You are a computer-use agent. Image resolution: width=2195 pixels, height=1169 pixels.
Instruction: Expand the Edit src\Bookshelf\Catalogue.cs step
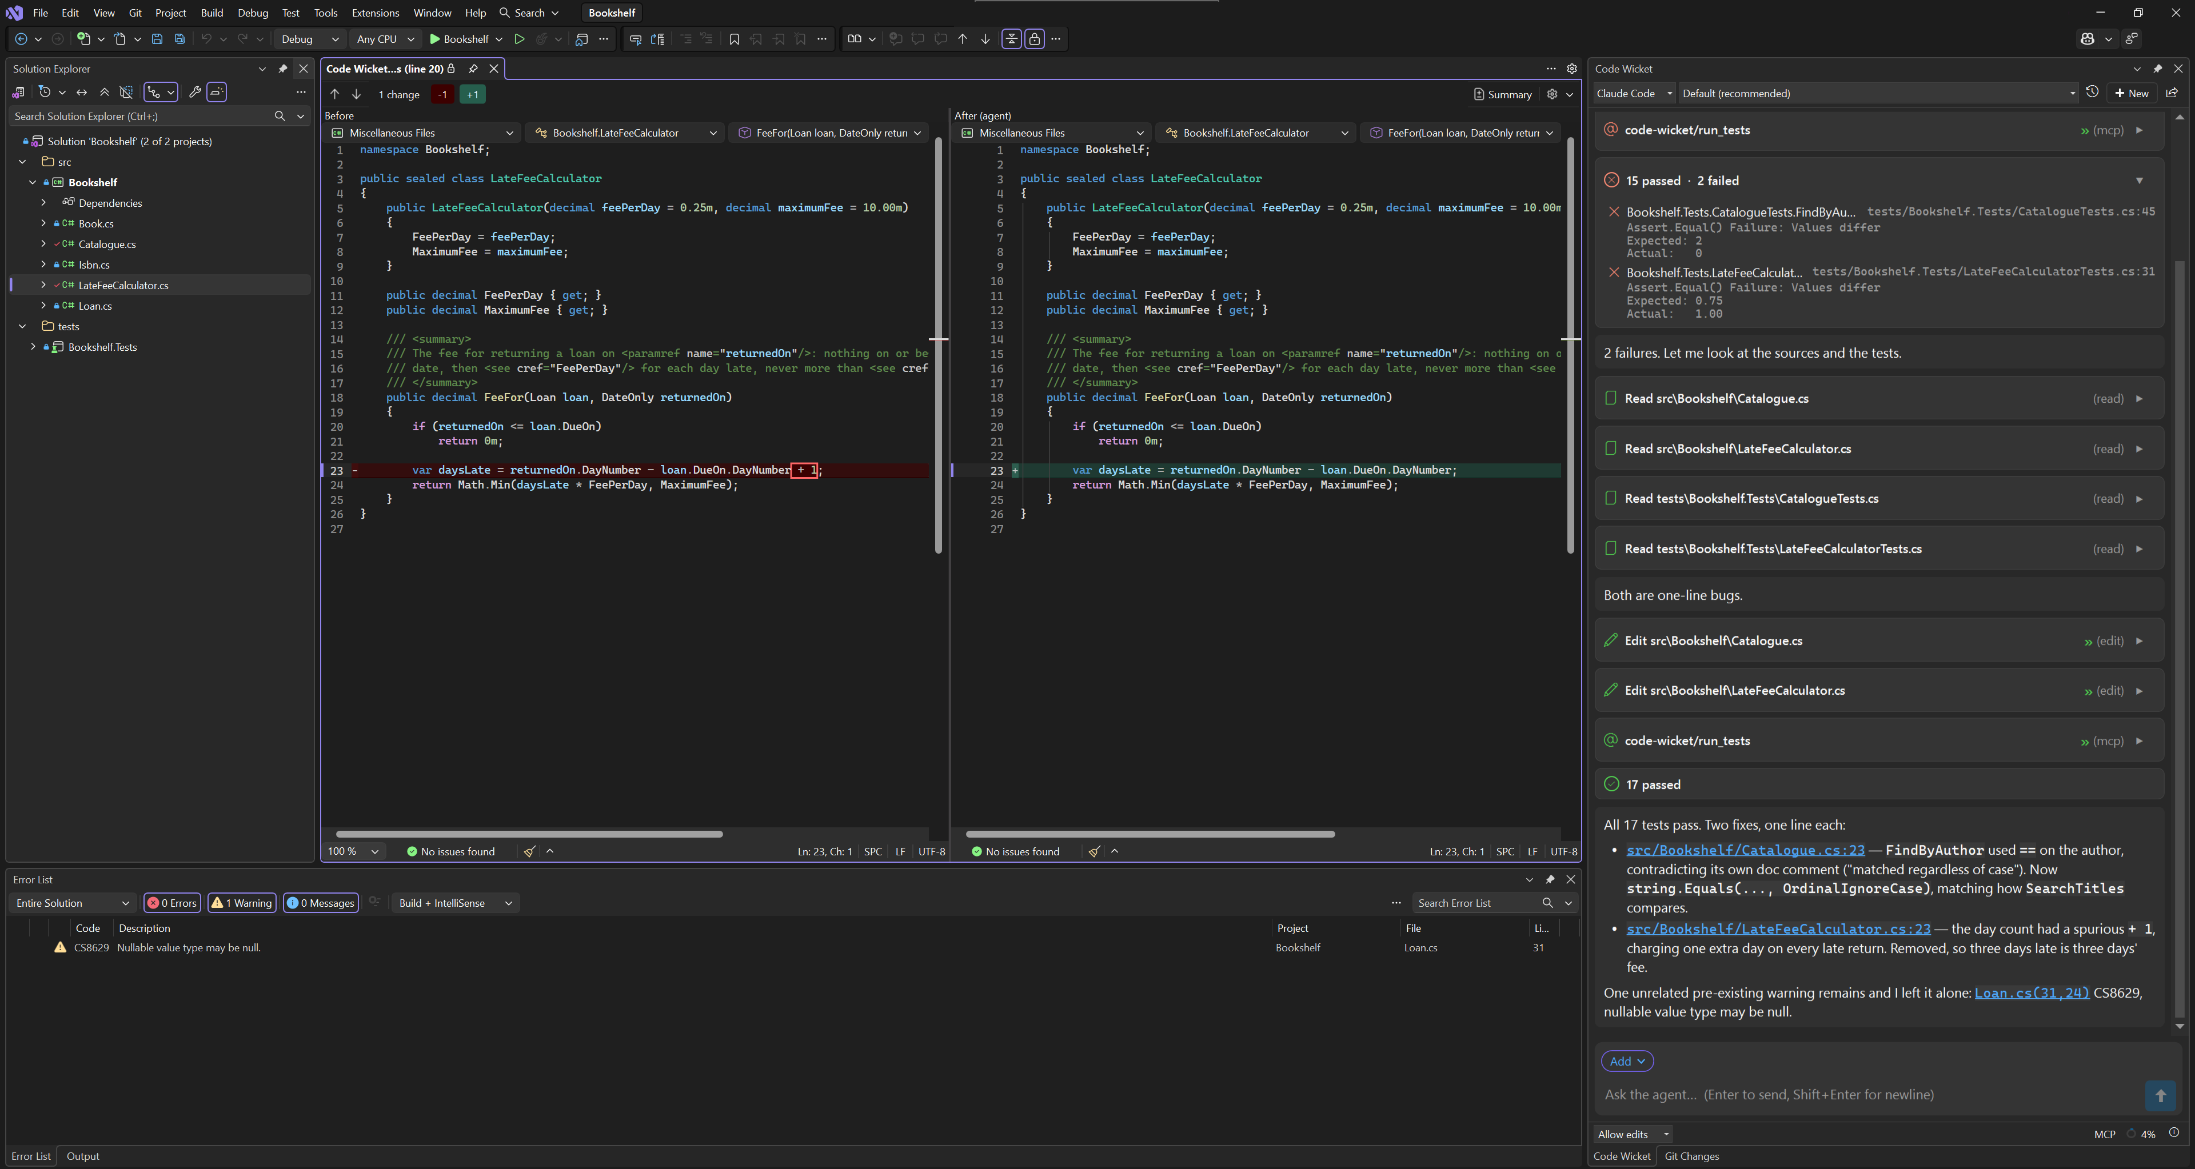coord(2139,641)
